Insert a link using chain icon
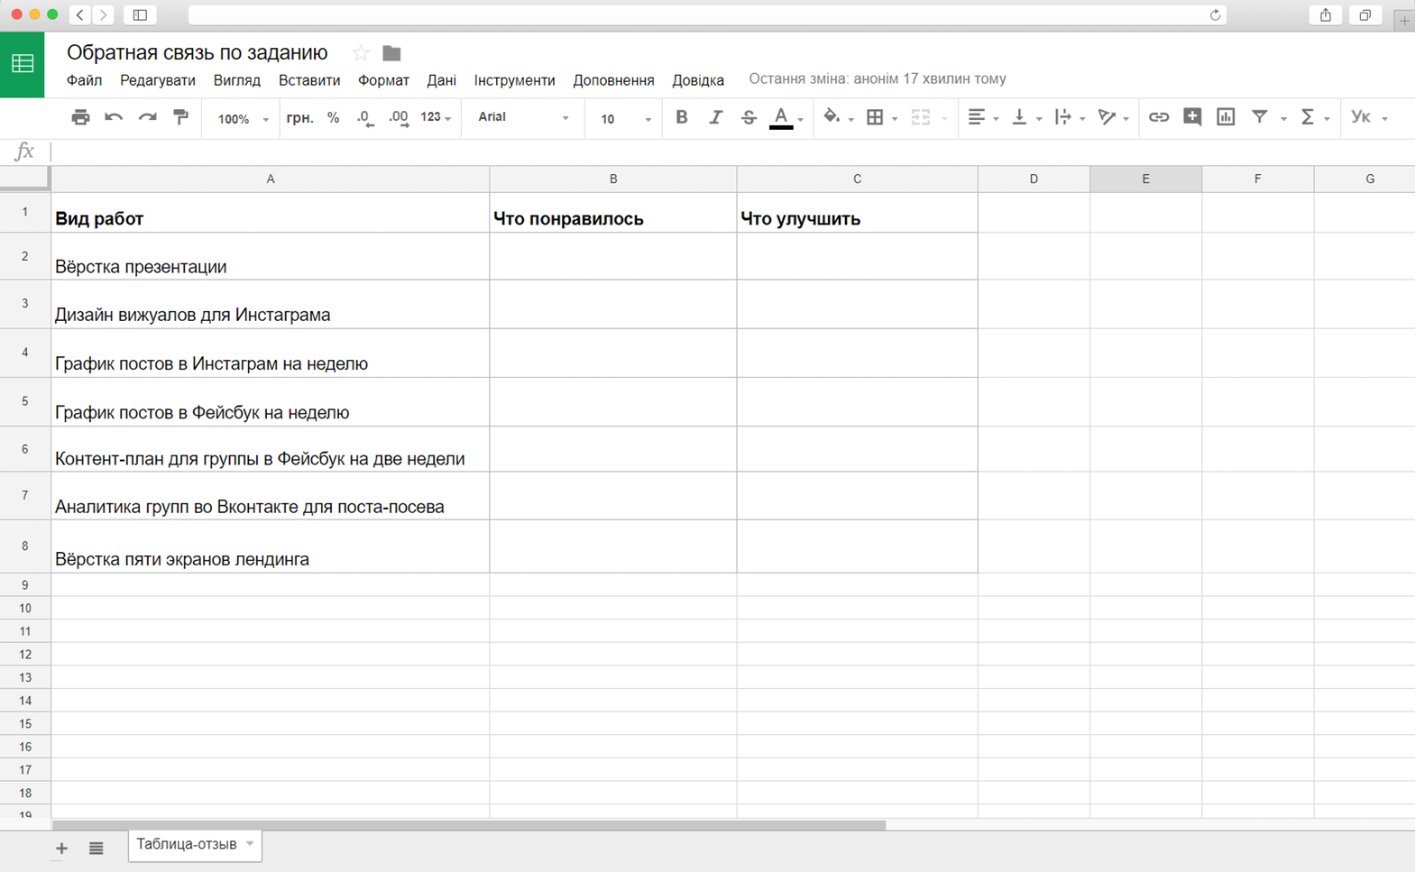Screen dimensions: 1416x872 pos(1158,117)
